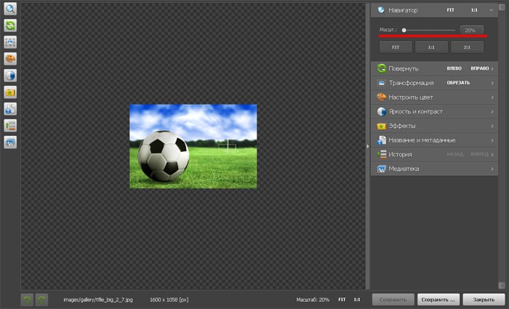Select the magnifier Navigator tool in left sidebar
The image size is (509, 309).
11,9
